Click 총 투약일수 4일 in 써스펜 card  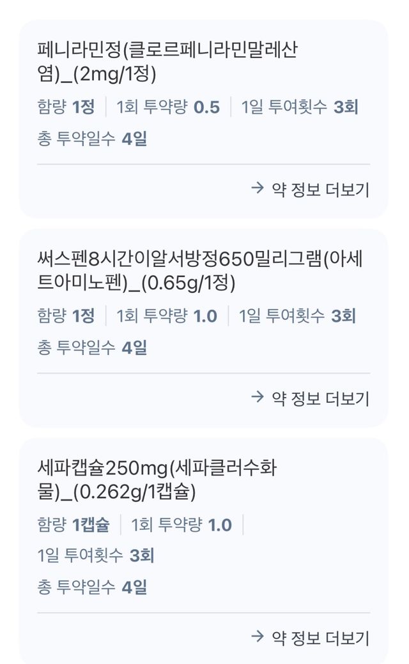pos(93,347)
